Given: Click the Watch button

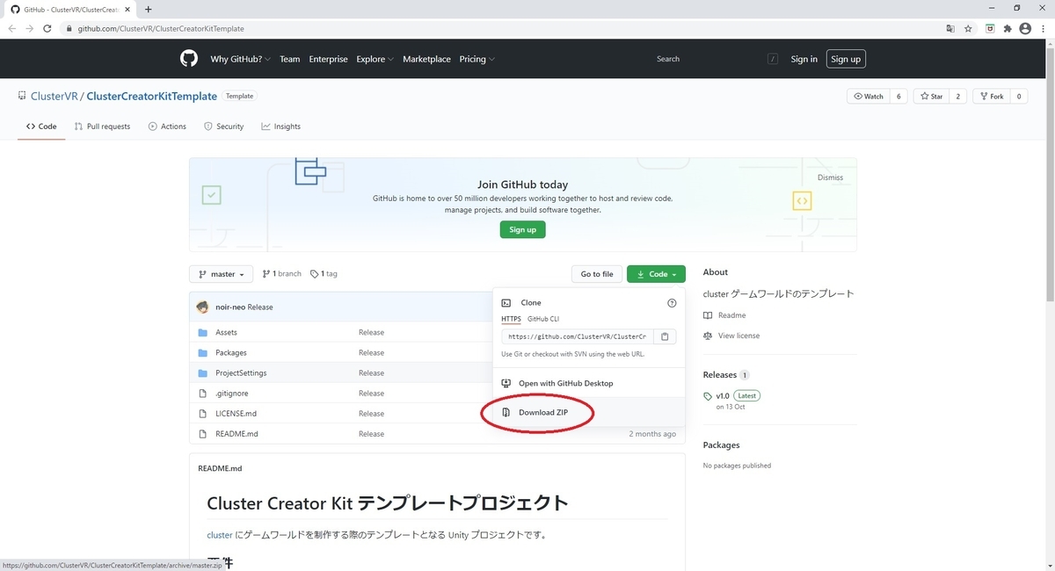Looking at the screenshot, I should pos(868,97).
